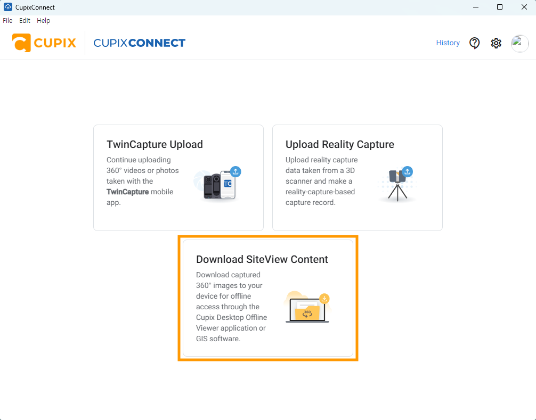This screenshot has width=536, height=420.
Task: Click the orange Cupix logo
Action: pyautogui.click(x=44, y=43)
